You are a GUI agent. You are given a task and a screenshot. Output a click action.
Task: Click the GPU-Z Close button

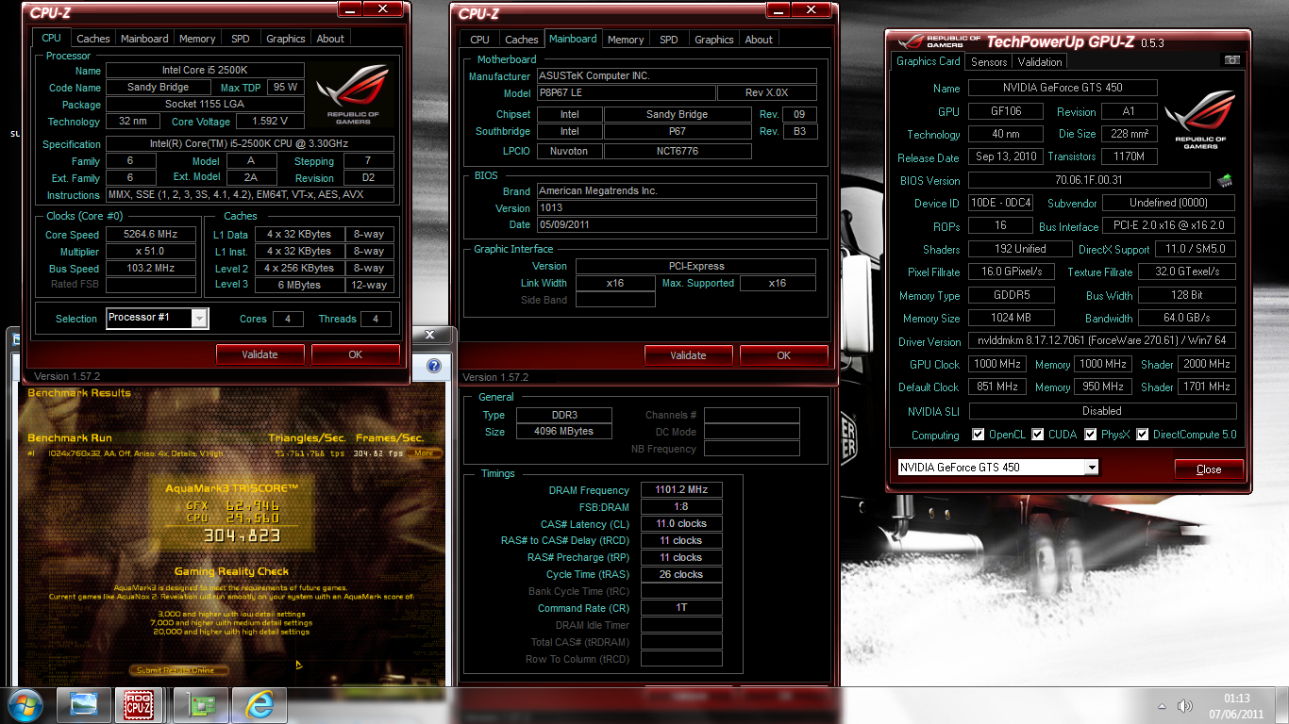(1209, 469)
